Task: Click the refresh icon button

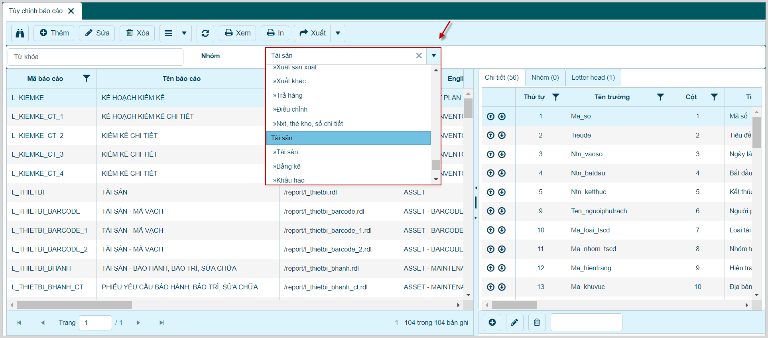Action: point(205,33)
